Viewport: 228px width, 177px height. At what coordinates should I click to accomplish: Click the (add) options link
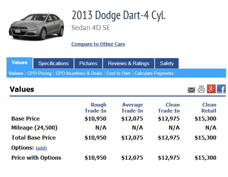point(41,148)
